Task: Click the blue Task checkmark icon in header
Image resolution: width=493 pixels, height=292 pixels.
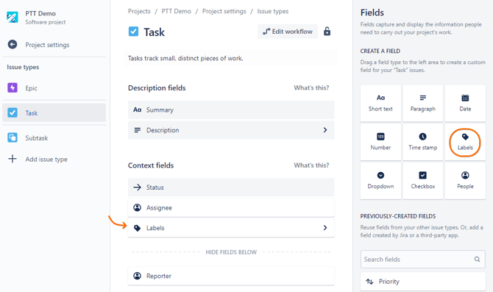Action: 133,32
